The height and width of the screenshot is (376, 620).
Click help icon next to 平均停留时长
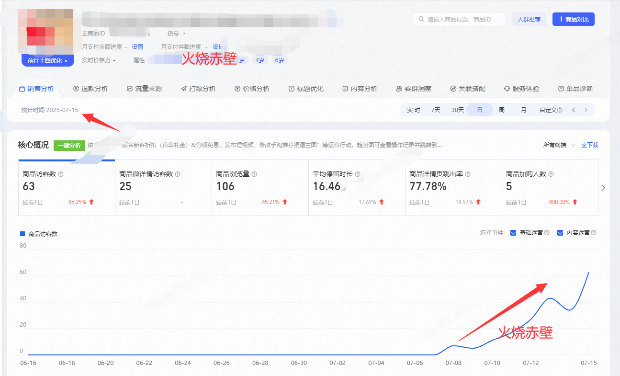[x=358, y=174]
